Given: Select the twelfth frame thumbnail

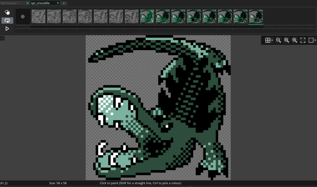Looking at the screenshot, I should coord(210,16).
